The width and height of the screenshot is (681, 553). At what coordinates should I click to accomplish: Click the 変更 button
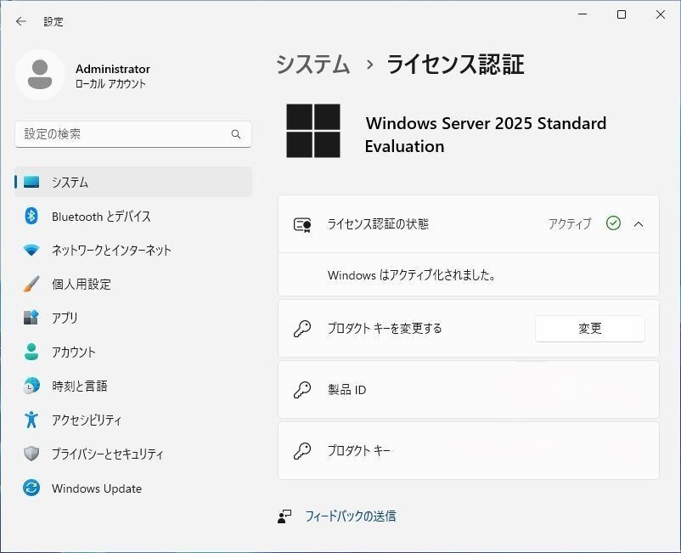(x=589, y=329)
